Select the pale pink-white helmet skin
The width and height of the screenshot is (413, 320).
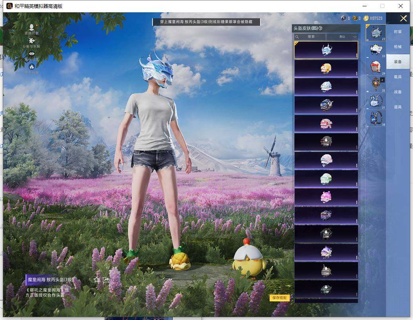point(326,160)
